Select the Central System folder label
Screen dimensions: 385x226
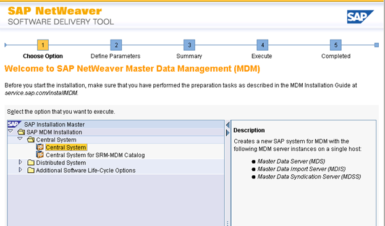click(56, 140)
